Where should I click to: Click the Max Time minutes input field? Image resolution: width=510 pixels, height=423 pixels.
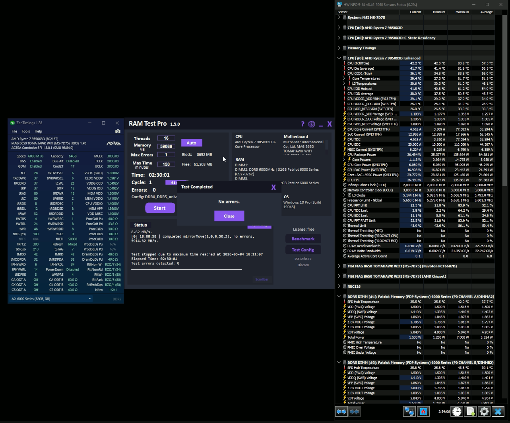pyautogui.click(x=166, y=164)
